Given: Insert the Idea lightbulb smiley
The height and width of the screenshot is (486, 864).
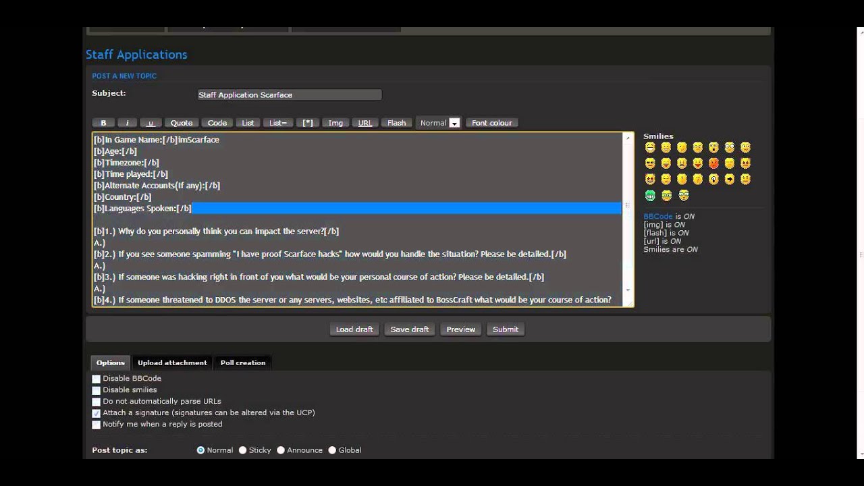Looking at the screenshot, I should point(713,180).
